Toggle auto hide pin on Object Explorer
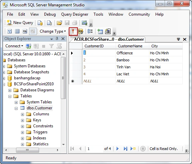The image size is (192, 164). point(57,39)
